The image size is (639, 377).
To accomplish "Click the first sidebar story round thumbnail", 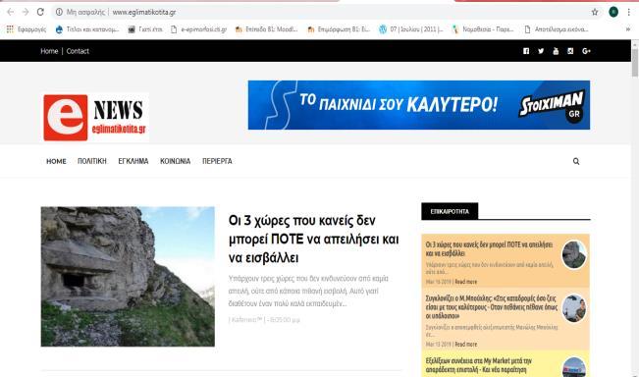I will pos(574,254).
